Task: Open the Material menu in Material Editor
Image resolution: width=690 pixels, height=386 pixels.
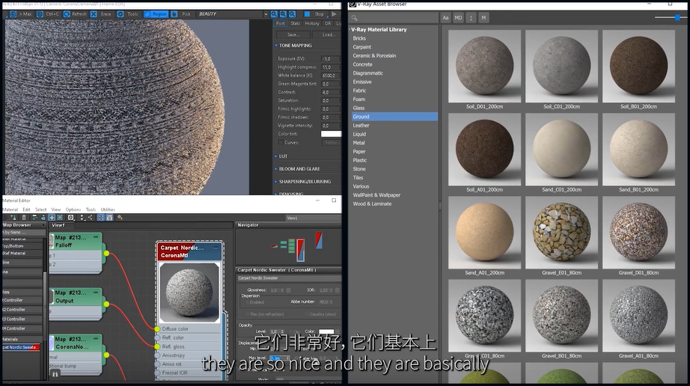Action: click(10, 209)
